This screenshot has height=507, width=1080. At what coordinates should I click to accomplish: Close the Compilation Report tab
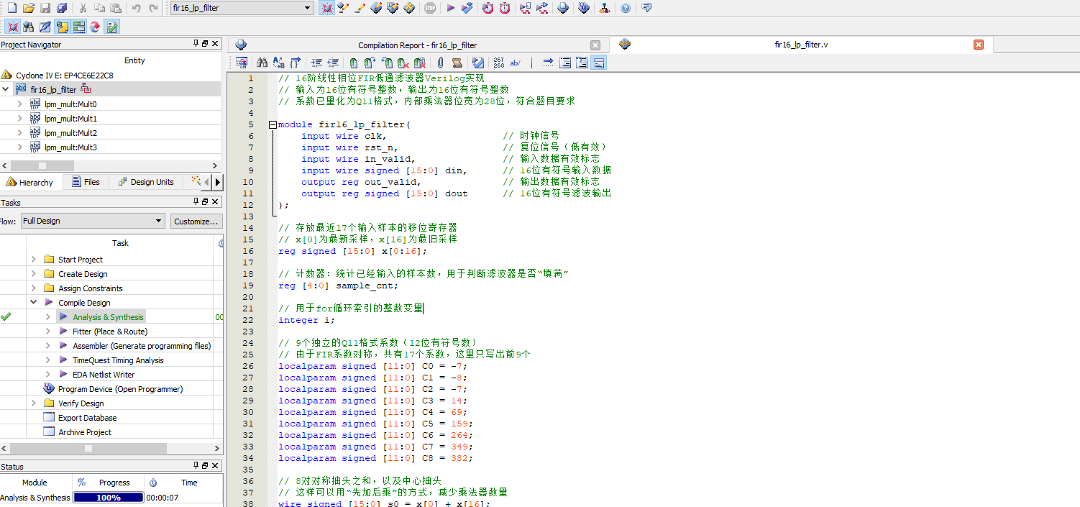[595, 45]
